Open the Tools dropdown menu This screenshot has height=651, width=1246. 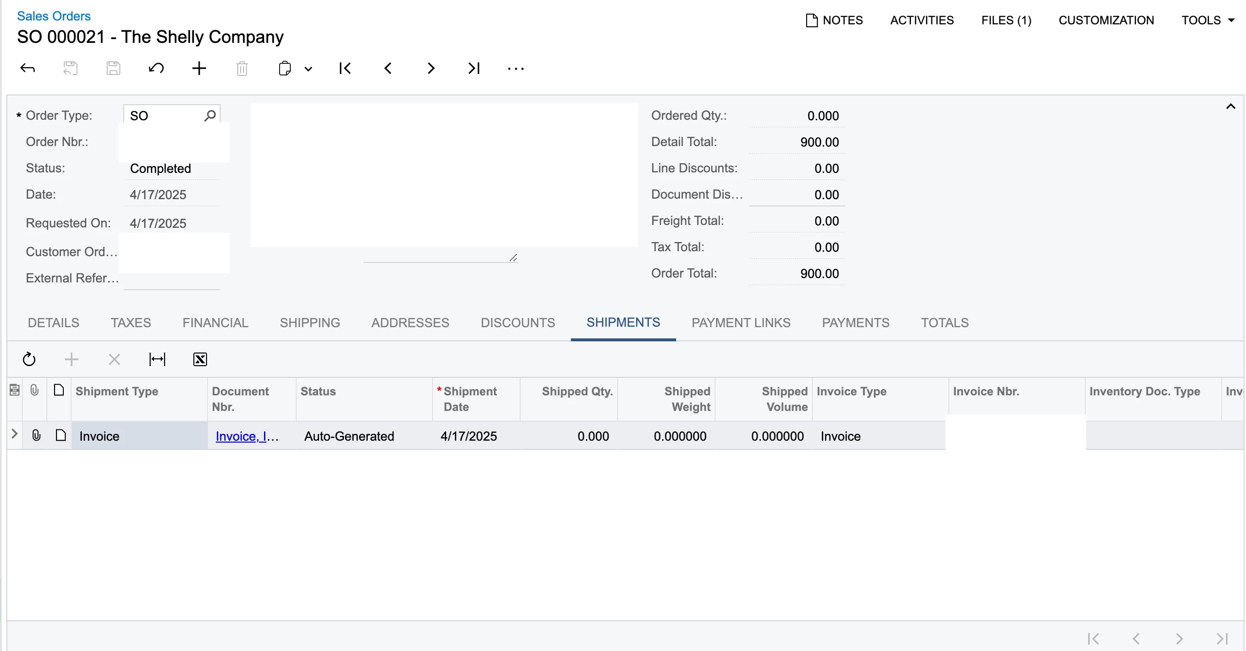(1208, 20)
